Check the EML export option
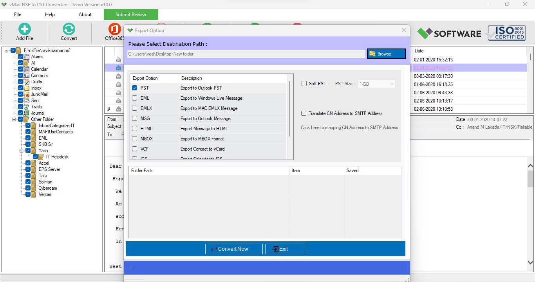 (135, 98)
